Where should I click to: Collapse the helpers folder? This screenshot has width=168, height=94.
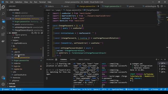coord(15,40)
